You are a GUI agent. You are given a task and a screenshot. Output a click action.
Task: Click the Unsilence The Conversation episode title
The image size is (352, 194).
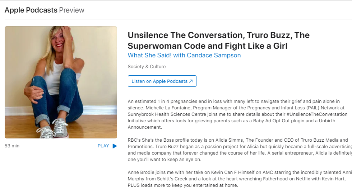[218, 41]
